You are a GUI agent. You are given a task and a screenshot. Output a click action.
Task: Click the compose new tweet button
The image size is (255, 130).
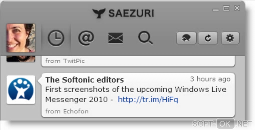(186, 38)
